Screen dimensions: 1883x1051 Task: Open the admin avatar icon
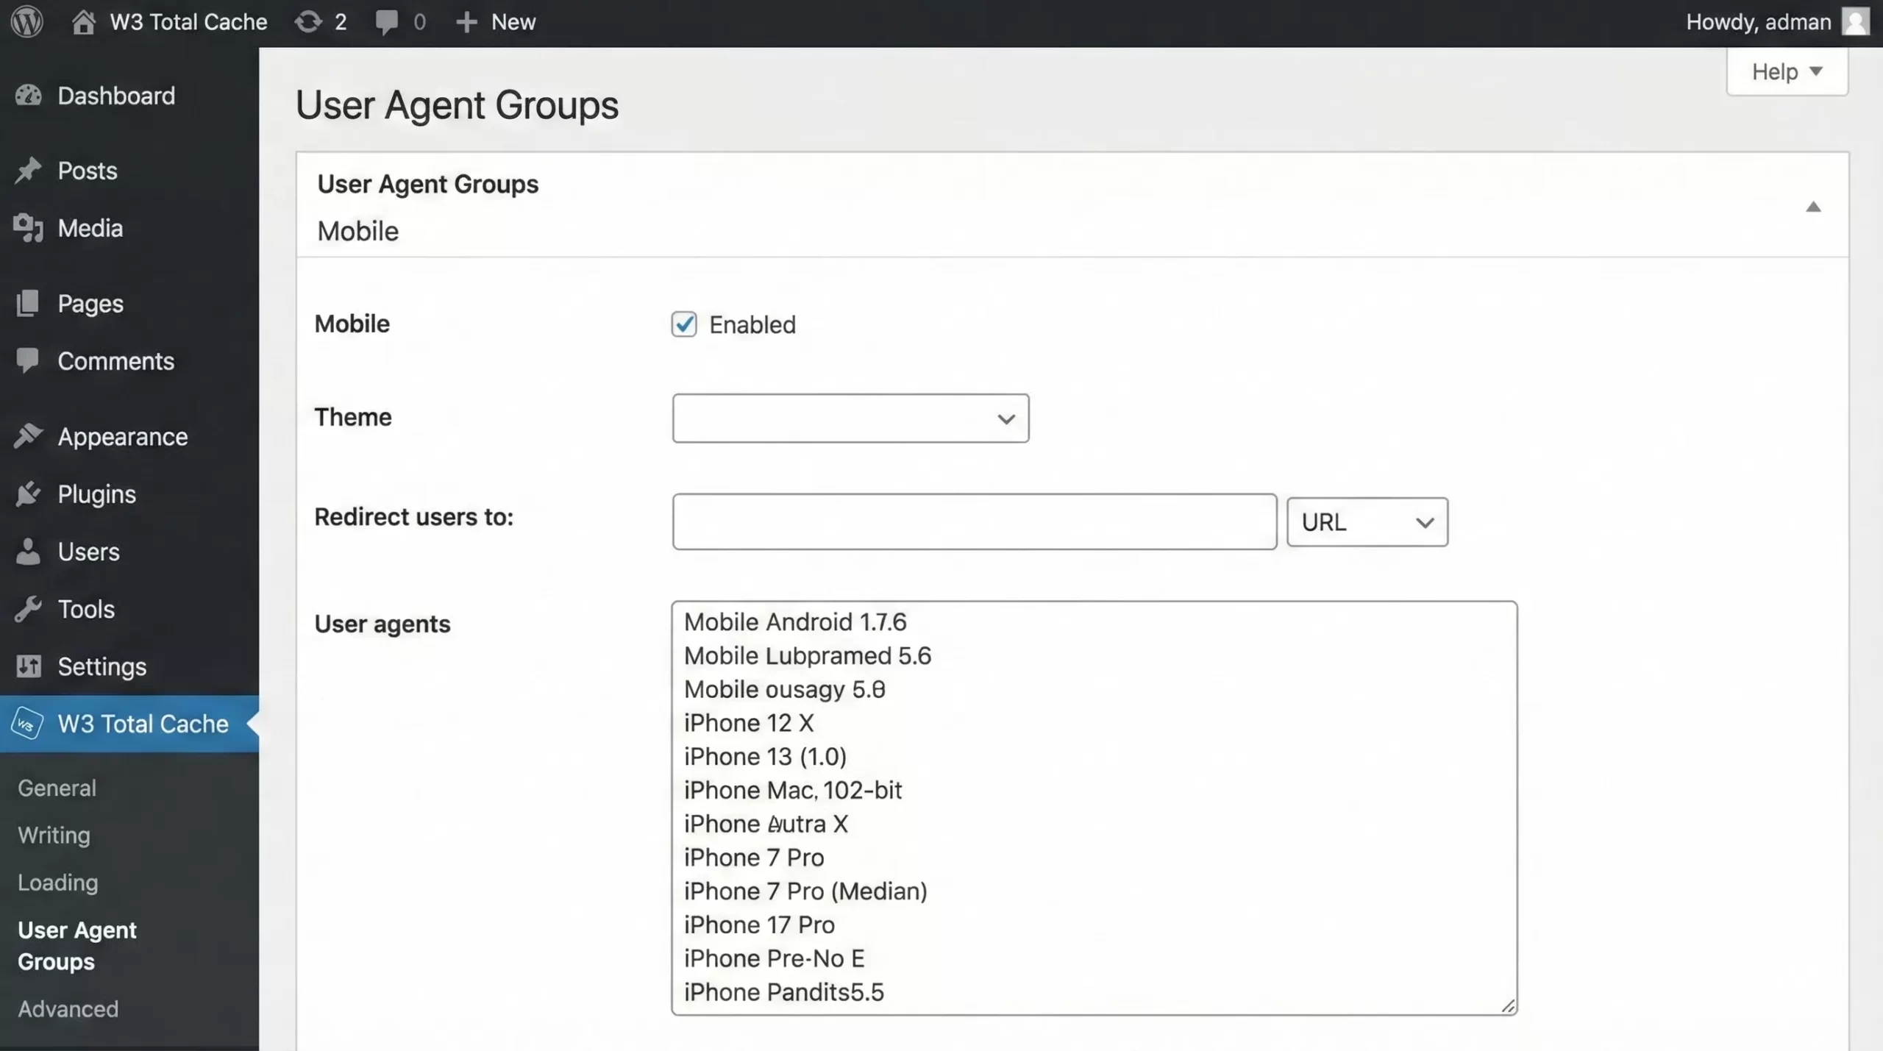tap(1854, 21)
